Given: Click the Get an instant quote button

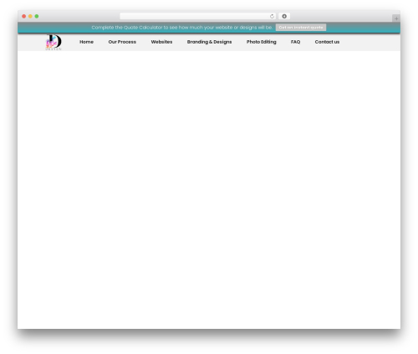Looking at the screenshot, I should coord(301,28).
